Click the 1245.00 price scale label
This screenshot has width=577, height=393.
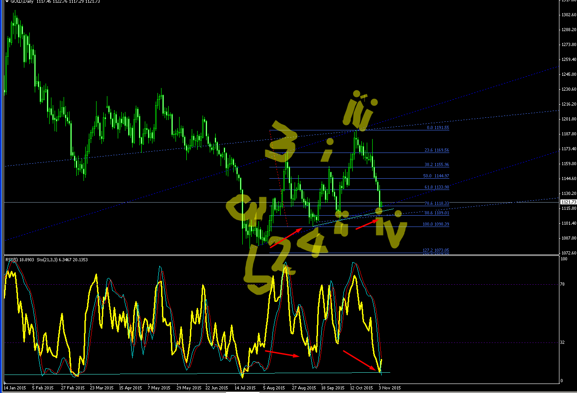click(569, 74)
